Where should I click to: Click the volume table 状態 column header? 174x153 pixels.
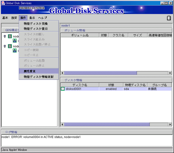pos(104,35)
